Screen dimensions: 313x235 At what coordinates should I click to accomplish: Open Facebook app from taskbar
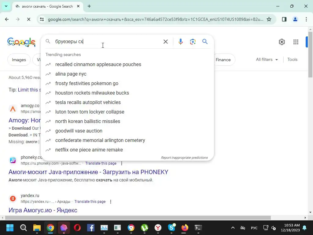coord(90,228)
